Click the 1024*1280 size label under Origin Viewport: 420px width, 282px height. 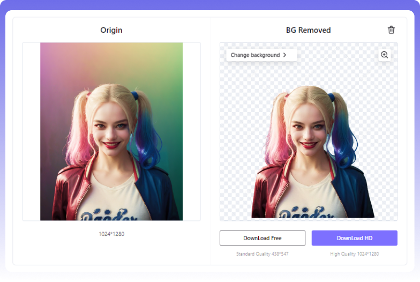111,234
